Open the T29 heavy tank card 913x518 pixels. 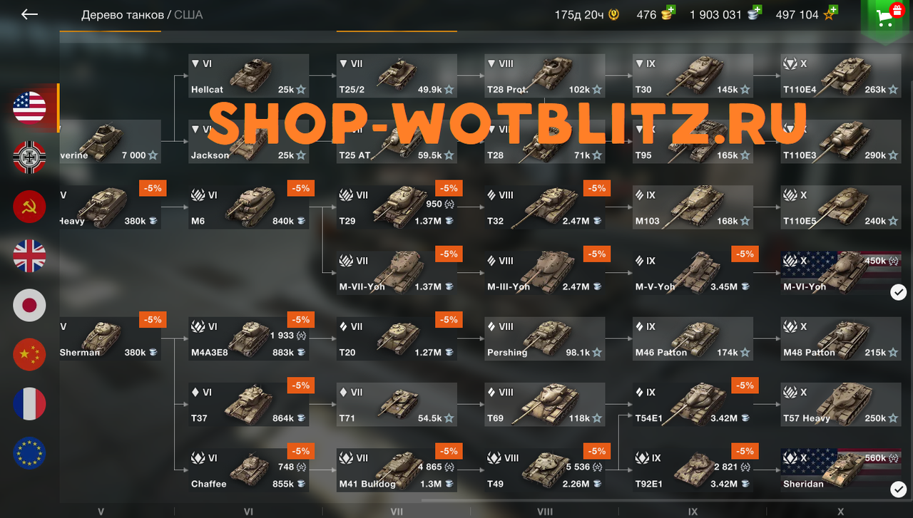click(397, 207)
